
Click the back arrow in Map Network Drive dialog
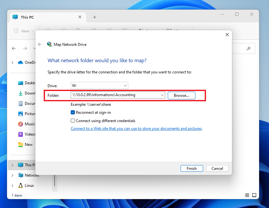(40, 45)
